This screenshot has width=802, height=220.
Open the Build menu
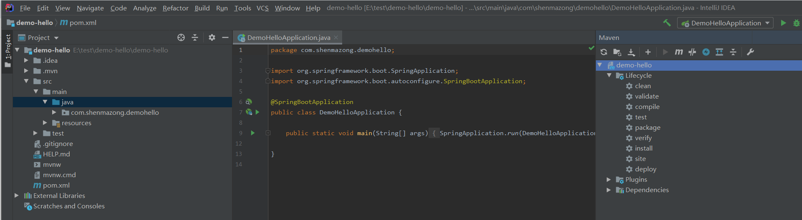coord(202,8)
